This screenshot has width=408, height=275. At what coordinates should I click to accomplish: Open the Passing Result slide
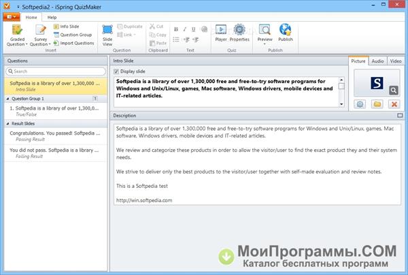[56, 136]
